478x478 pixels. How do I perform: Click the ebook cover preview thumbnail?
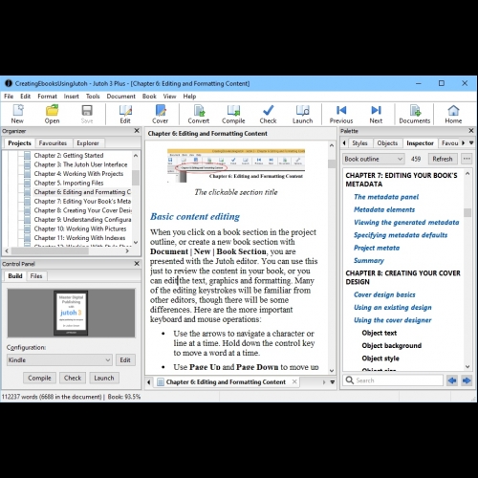(71, 313)
